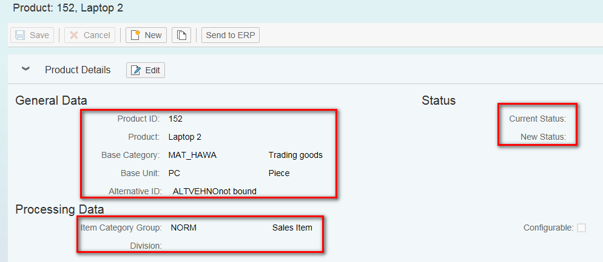
Task: Click the Product name Laptop 2 field
Action: (185, 137)
